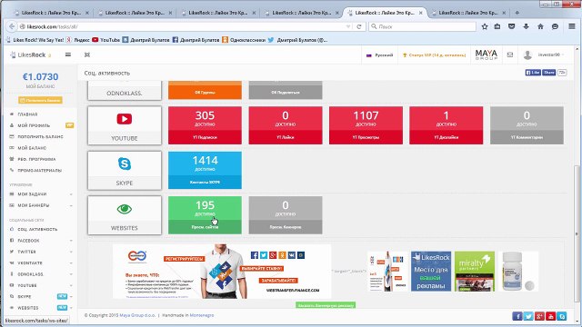Click Skype icon in footer
Screen dimensions: 582x327
click(x=562, y=316)
